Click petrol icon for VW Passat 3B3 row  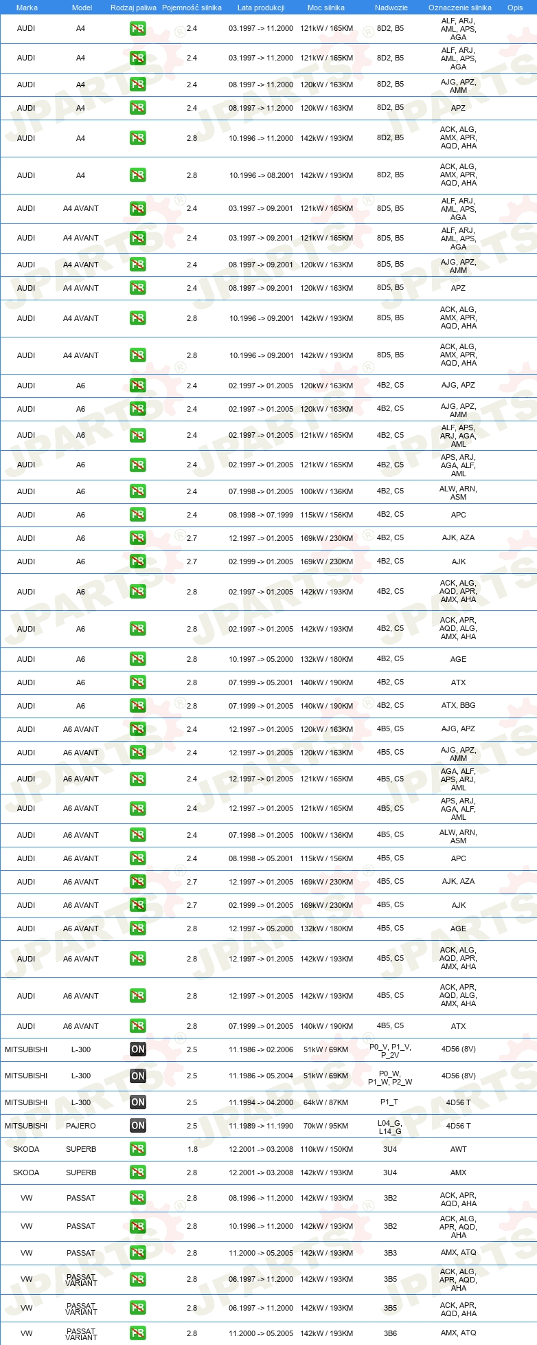click(x=138, y=1253)
